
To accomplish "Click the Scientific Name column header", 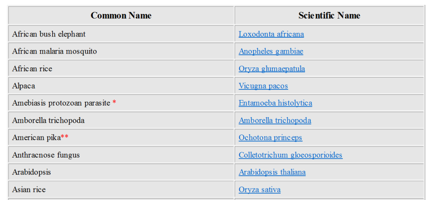I will coord(329,15).
